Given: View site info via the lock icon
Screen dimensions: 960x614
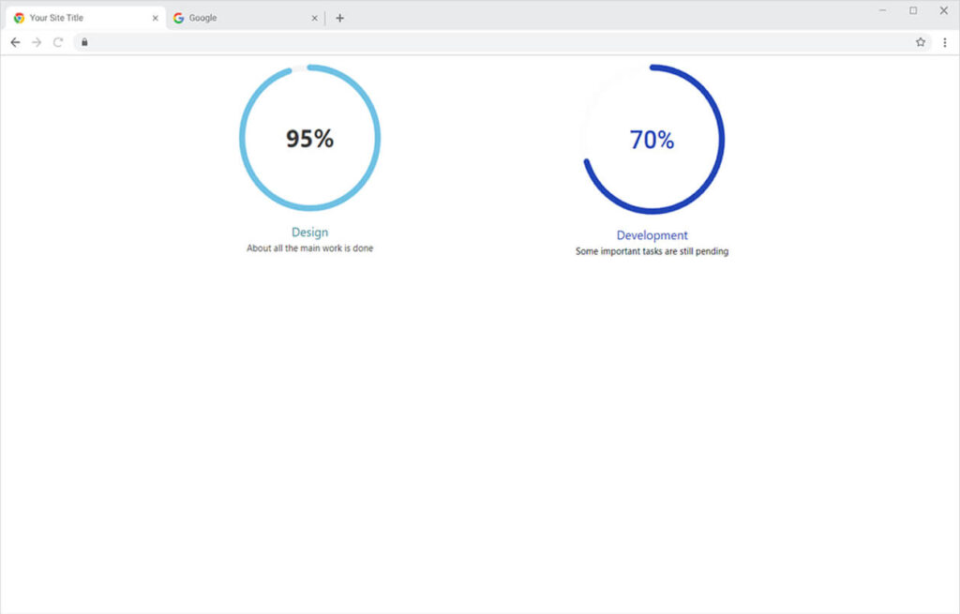Looking at the screenshot, I should click(x=84, y=42).
